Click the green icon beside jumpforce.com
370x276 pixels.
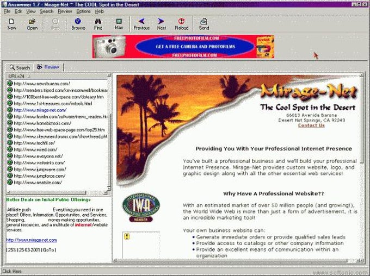(10, 175)
